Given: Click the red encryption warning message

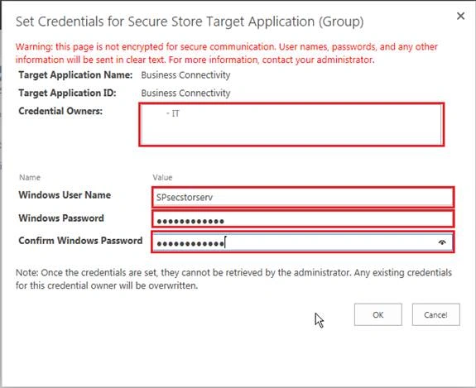Looking at the screenshot, I should coord(227,53).
